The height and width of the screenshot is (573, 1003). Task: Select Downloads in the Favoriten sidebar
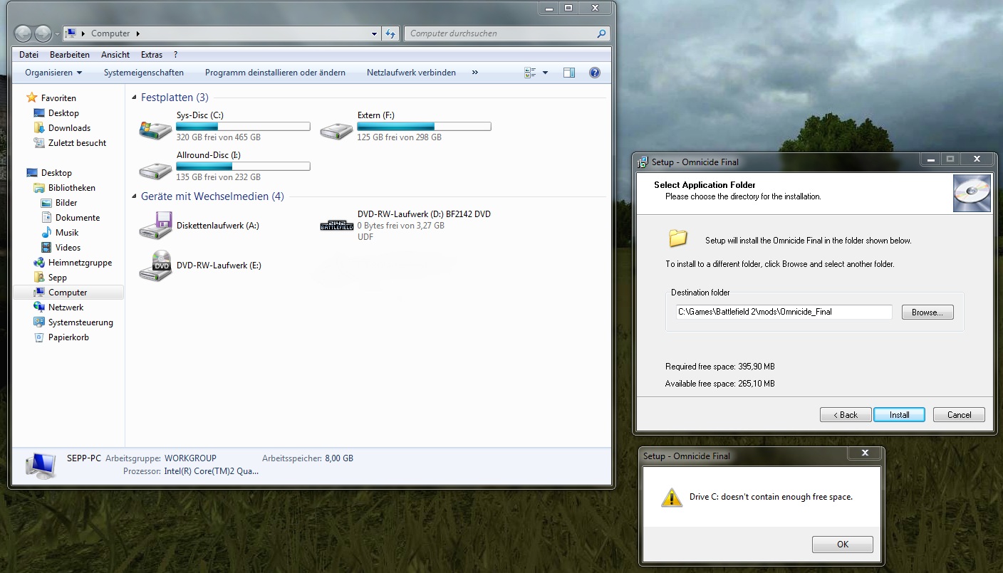(x=69, y=128)
